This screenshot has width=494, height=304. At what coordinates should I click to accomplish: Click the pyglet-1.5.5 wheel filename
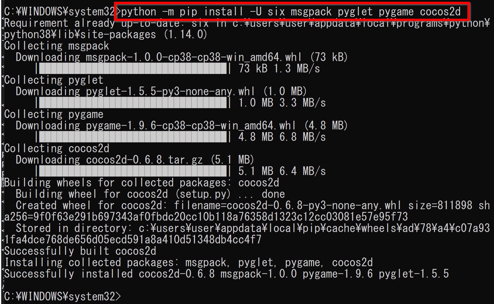pos(170,91)
